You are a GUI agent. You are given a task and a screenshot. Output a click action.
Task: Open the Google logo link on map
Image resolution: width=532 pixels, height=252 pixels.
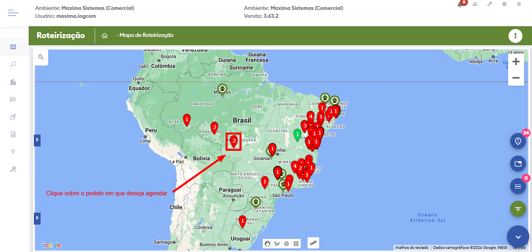50,245
